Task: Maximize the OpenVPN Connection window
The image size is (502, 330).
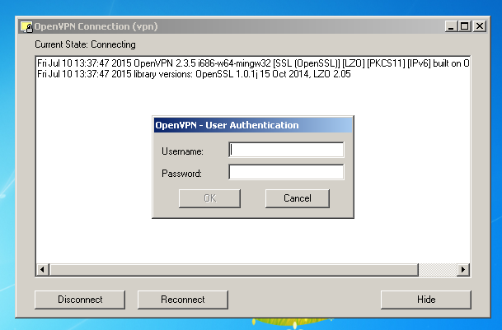Action: point(465,26)
